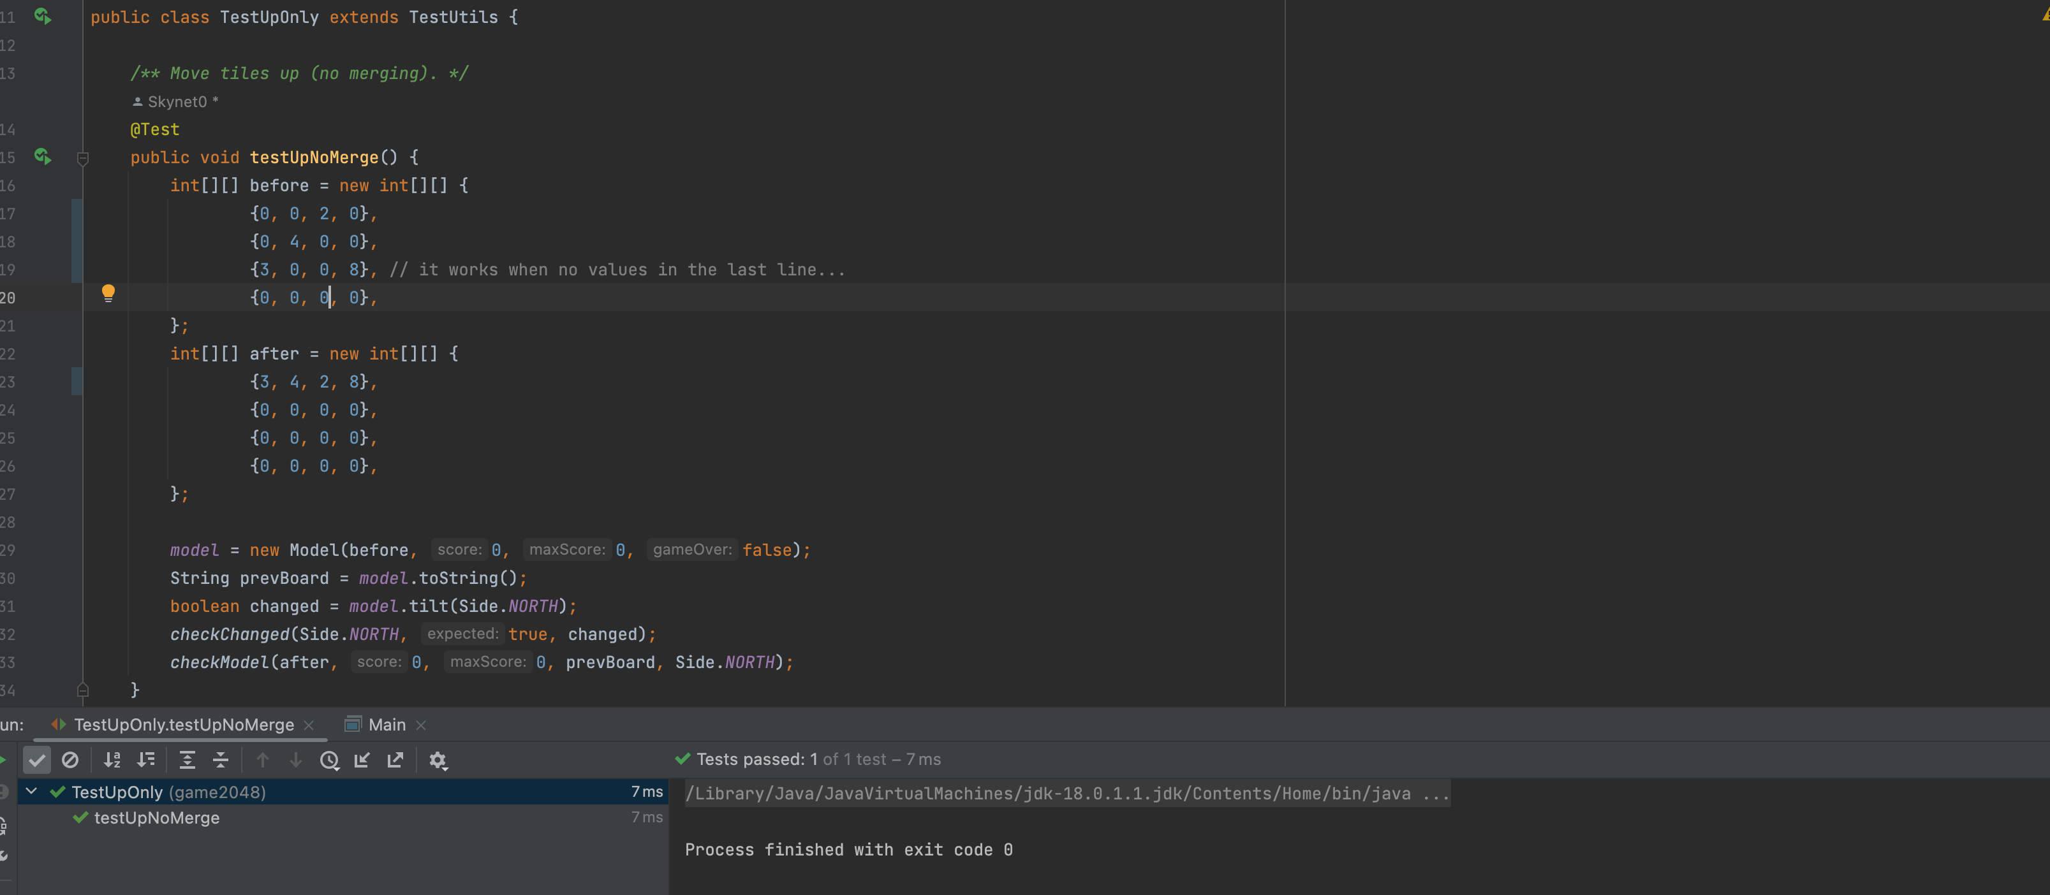The height and width of the screenshot is (895, 2050).
Task: Collapse all test results
Action: coord(221,760)
